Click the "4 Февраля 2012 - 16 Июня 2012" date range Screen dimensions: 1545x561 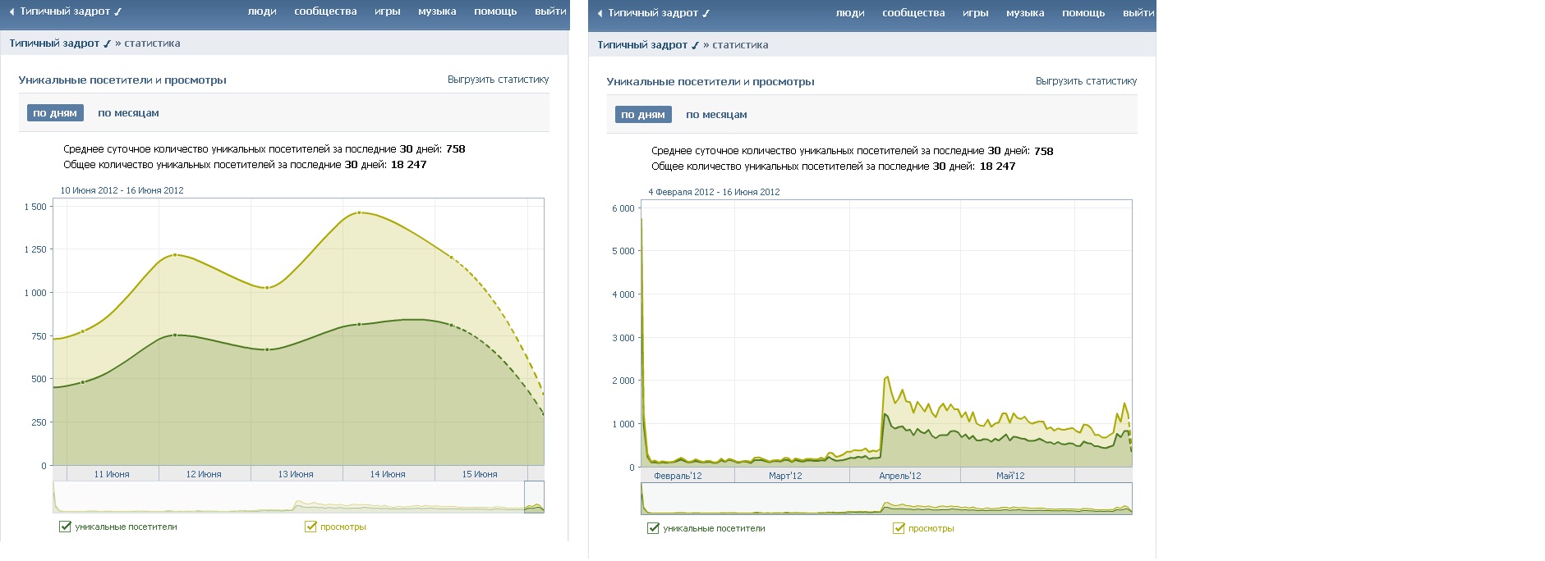tap(714, 192)
